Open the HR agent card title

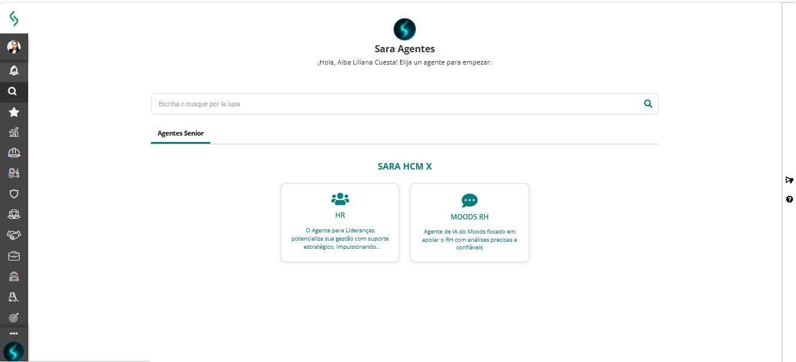(340, 215)
